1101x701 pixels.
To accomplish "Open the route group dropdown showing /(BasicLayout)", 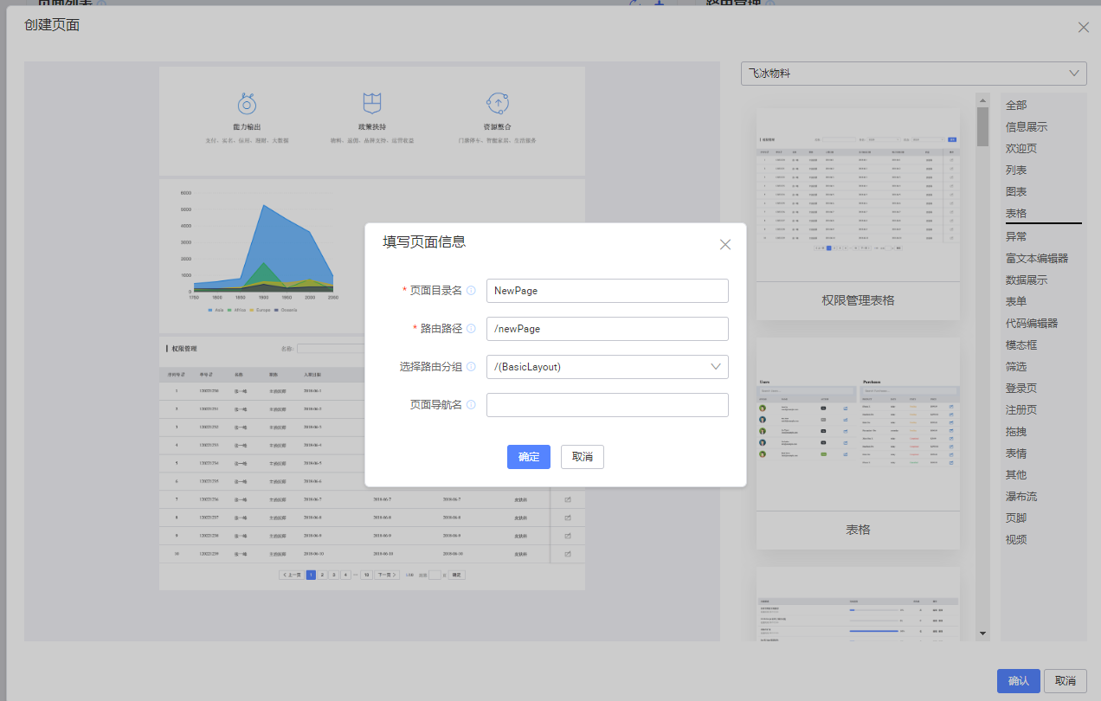I will [x=607, y=367].
